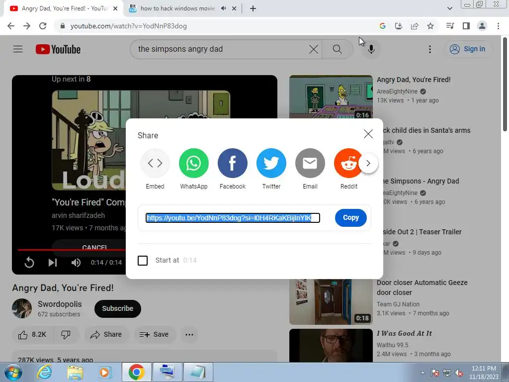
Task: Like the video (8.2K)
Action: (32, 335)
